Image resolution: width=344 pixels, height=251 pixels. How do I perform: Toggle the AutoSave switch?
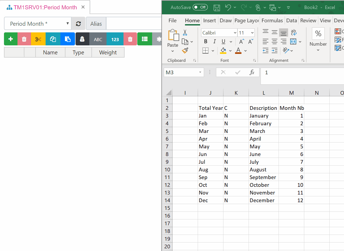pos(200,7)
